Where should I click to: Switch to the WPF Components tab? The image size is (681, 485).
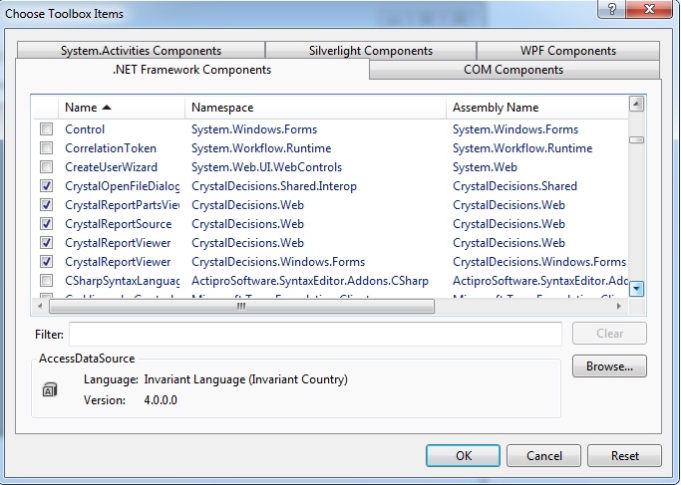point(568,51)
